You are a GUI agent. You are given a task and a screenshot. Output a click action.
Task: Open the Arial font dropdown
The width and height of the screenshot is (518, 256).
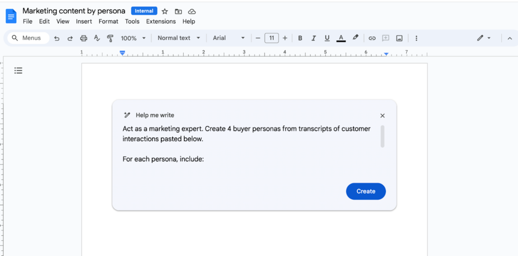tap(229, 38)
